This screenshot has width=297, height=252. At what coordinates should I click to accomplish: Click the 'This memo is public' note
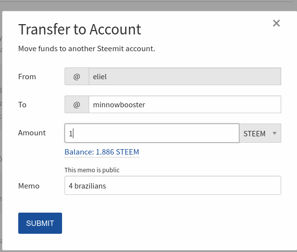[x=92, y=170]
